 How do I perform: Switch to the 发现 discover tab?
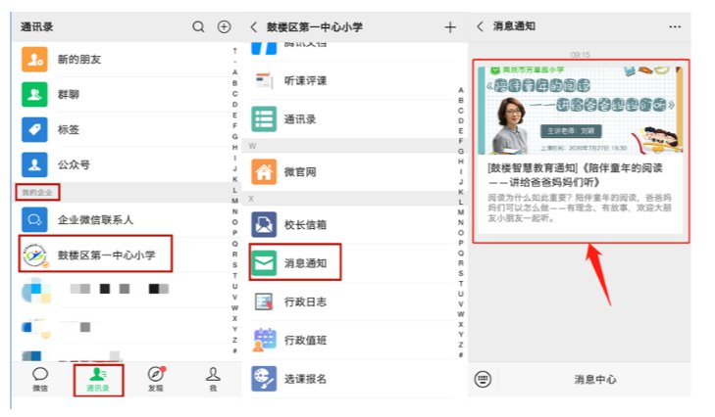tap(155, 380)
